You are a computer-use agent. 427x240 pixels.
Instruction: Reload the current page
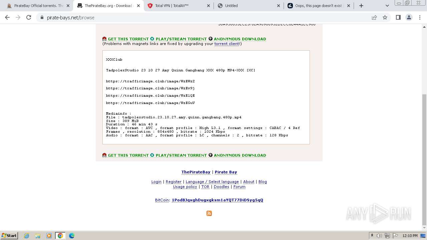point(29,17)
